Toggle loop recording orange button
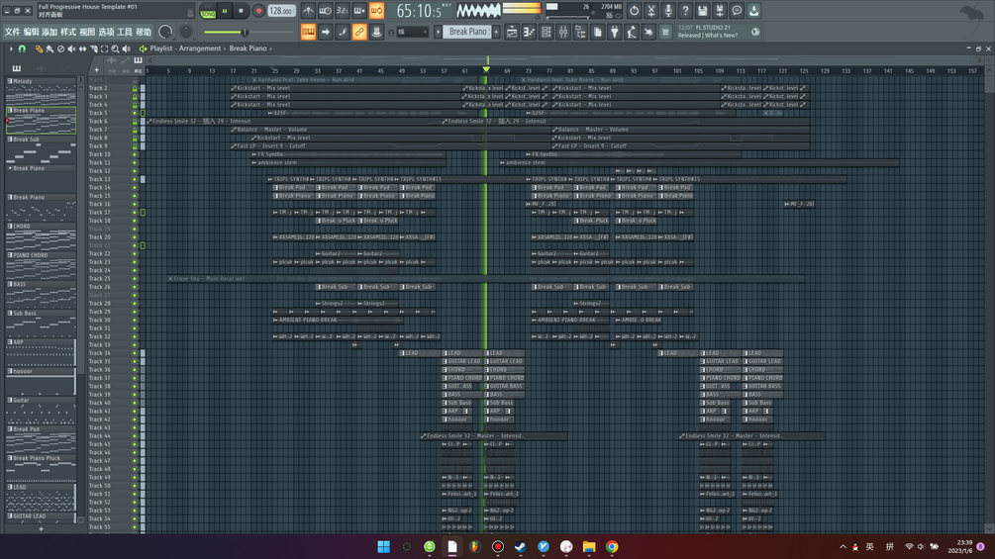995x559 pixels. [376, 10]
